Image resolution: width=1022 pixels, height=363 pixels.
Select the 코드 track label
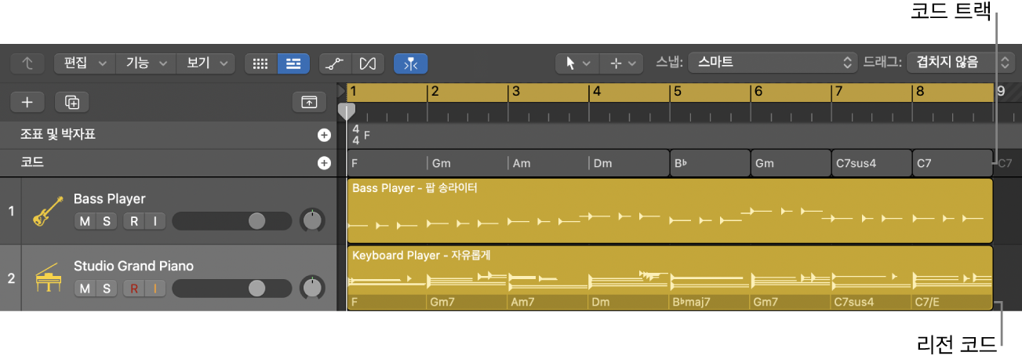coord(32,163)
